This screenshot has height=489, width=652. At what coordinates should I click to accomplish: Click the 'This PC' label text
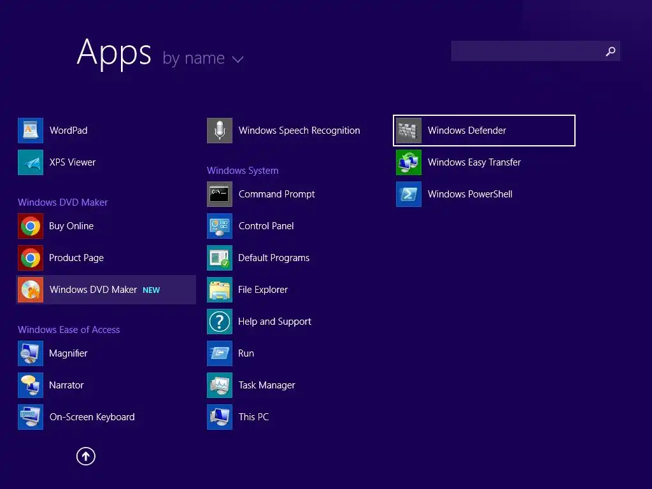click(x=253, y=416)
